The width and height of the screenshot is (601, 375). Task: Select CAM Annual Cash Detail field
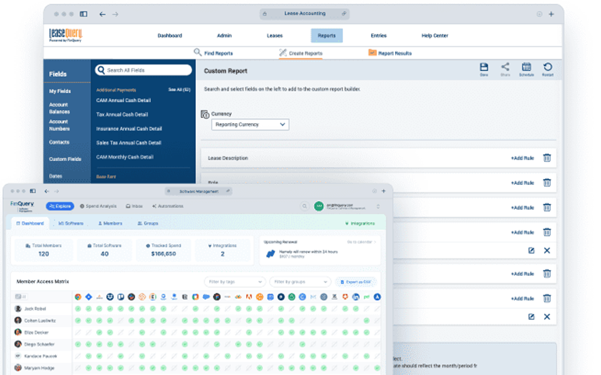(123, 101)
